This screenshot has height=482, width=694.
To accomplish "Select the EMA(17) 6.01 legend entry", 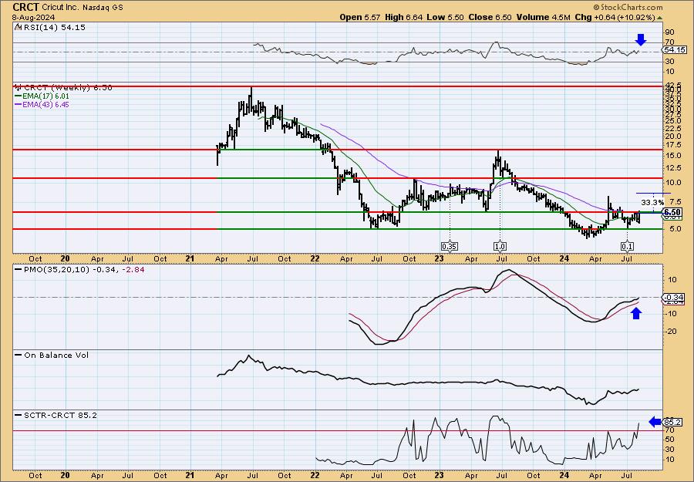I will [42, 96].
